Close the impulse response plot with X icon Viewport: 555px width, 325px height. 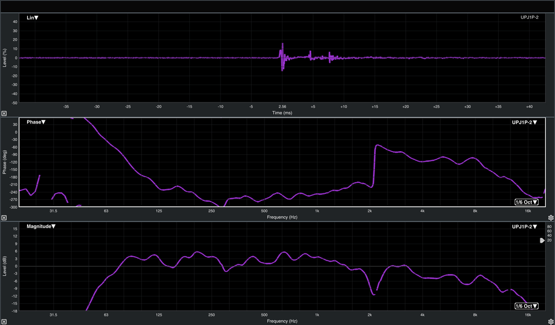click(4, 113)
